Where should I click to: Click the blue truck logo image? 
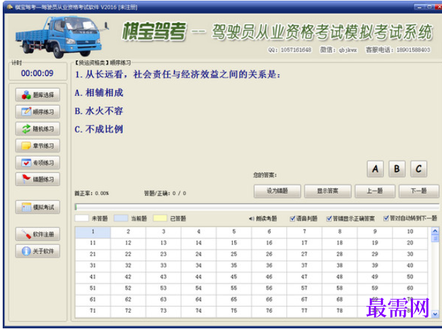[x=61, y=37]
